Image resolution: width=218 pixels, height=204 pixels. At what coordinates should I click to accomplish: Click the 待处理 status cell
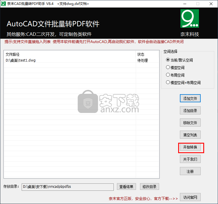click(x=147, y=60)
